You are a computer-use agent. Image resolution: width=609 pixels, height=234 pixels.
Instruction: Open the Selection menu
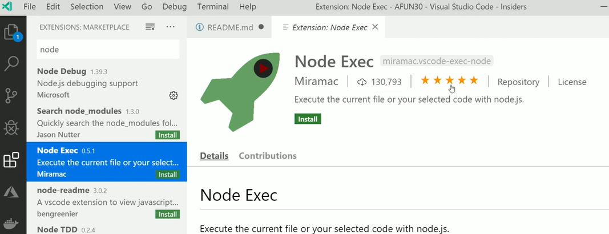coord(87,7)
